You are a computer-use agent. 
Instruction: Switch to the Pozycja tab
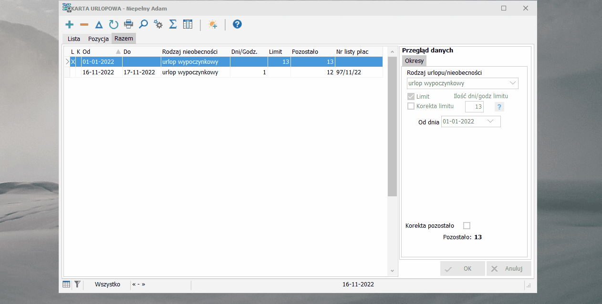tap(98, 39)
